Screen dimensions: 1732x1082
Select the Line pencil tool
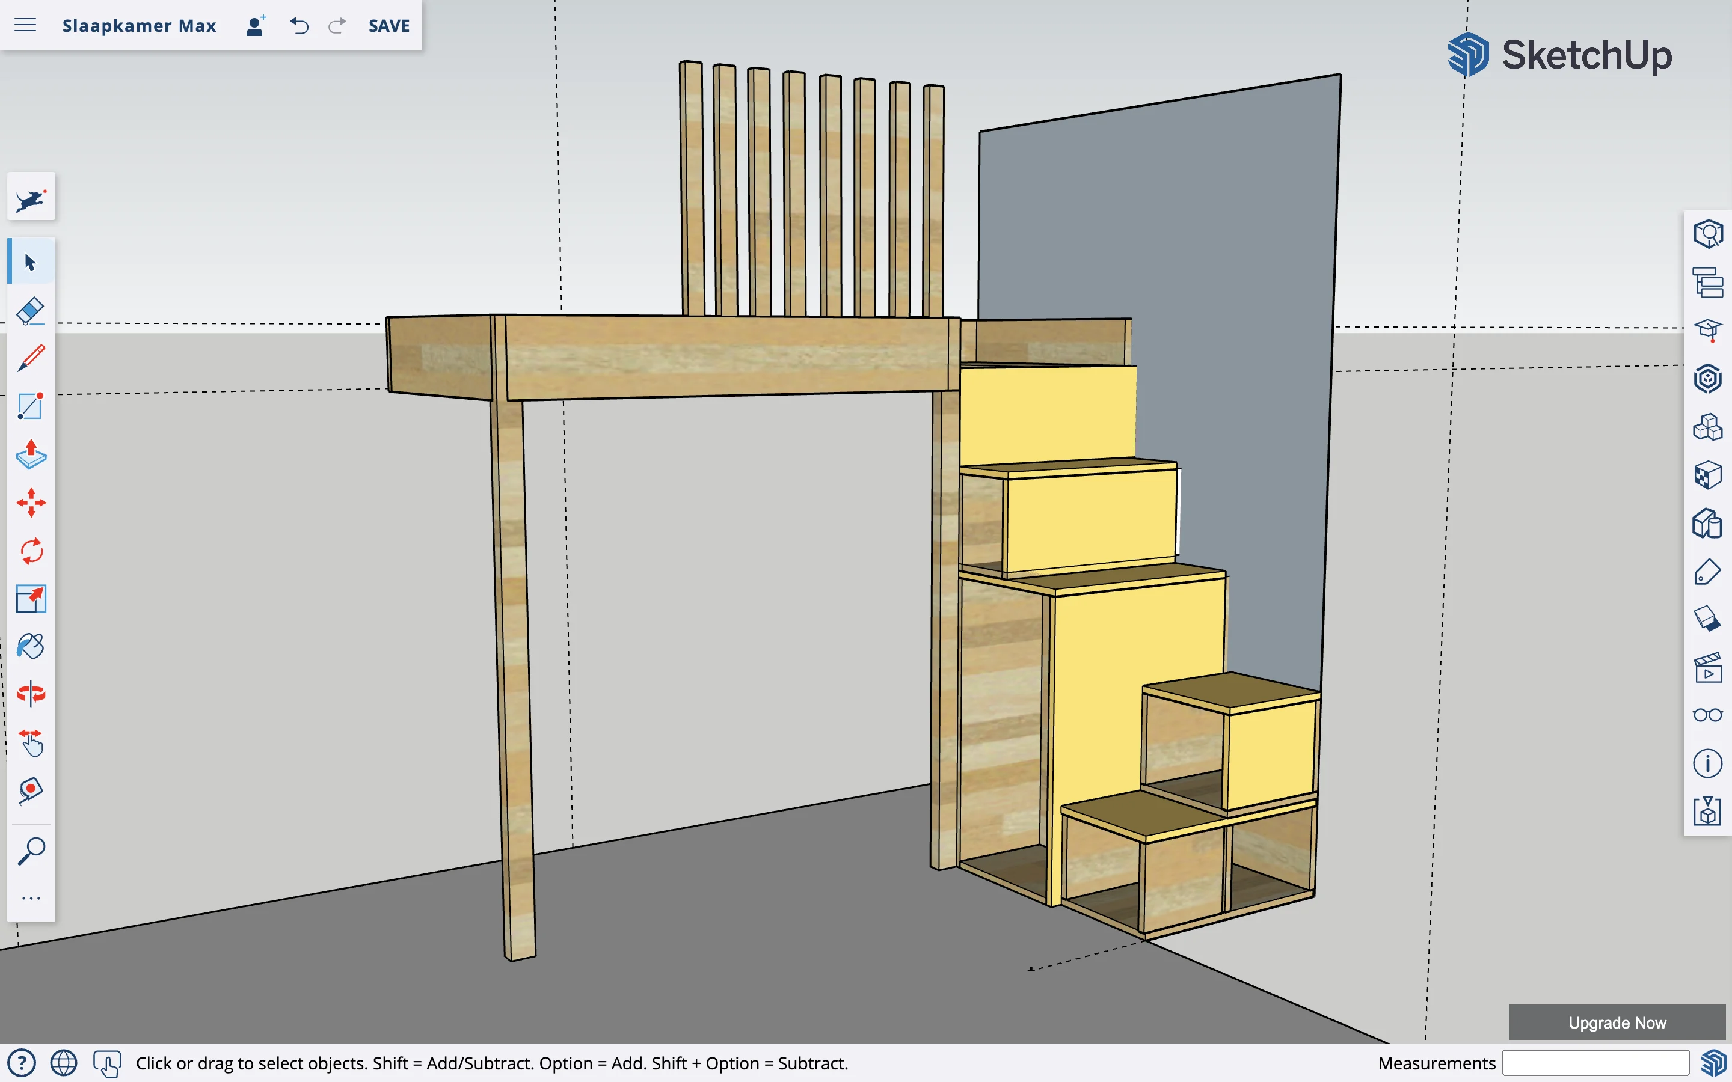coord(31,358)
